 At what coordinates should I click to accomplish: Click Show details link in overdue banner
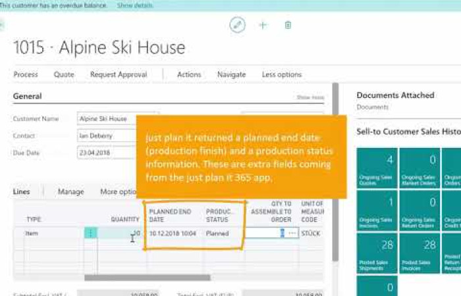(x=135, y=5)
